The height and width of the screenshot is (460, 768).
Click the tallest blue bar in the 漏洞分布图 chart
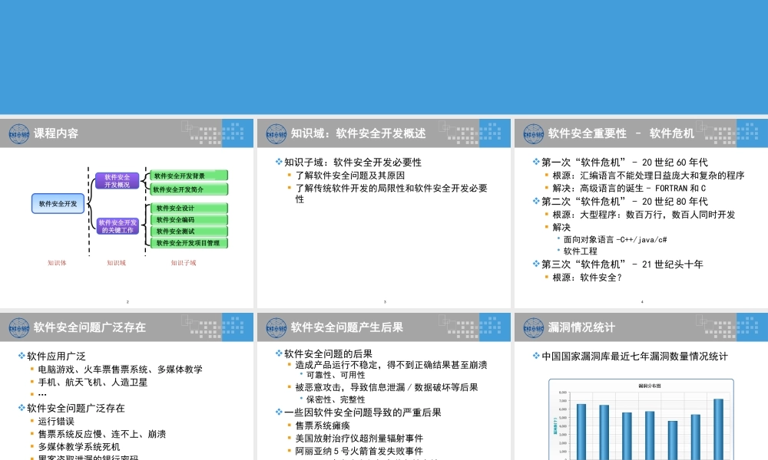pos(718,429)
